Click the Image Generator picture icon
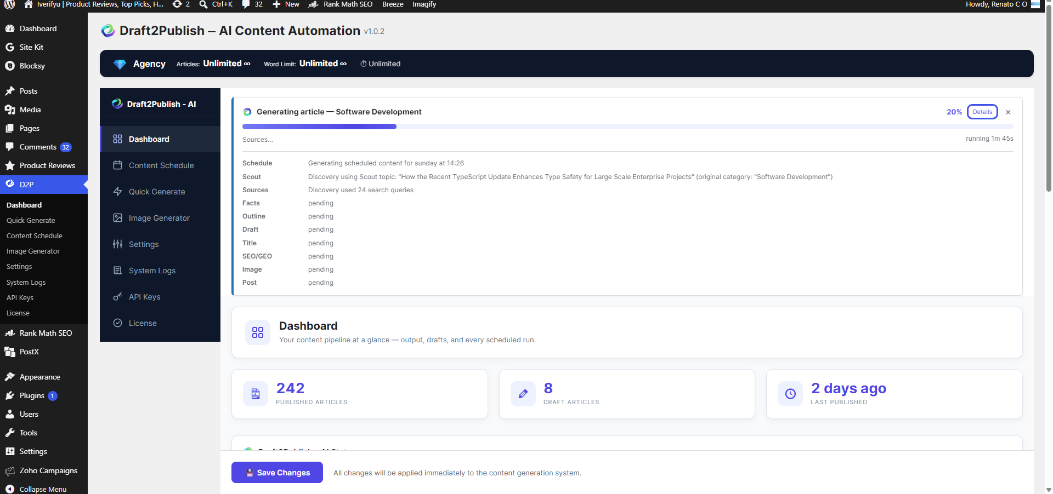This screenshot has height=494, width=1053. pos(117,218)
